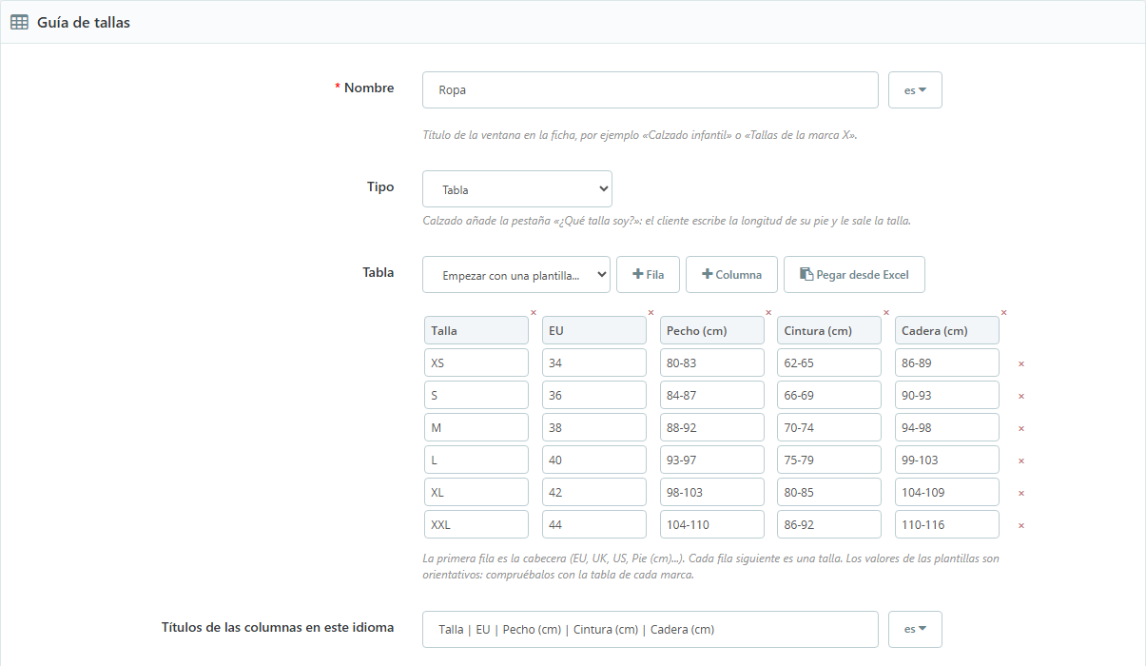The image size is (1146, 666).
Task: Remove the L size row with its x
Action: (x=1021, y=460)
